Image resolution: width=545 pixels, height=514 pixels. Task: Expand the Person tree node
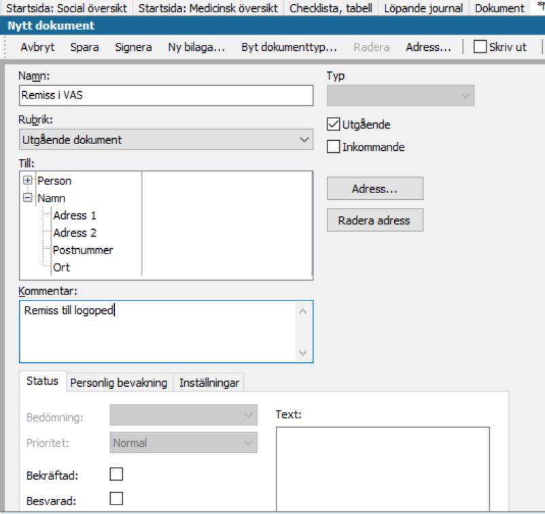27,180
